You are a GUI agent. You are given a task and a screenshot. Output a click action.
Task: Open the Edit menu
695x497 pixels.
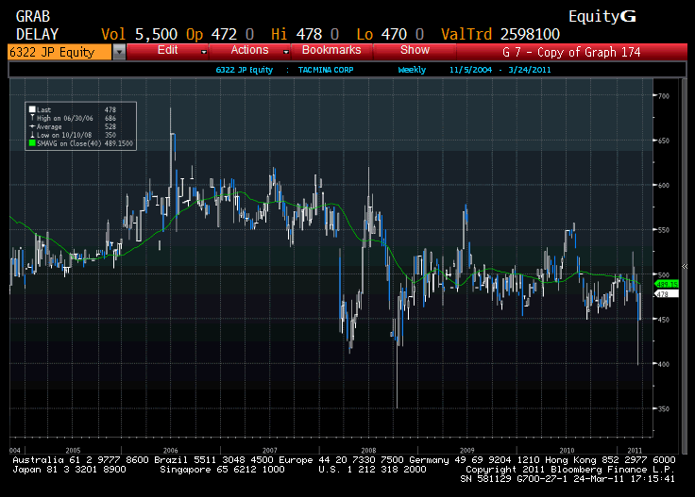pos(167,50)
